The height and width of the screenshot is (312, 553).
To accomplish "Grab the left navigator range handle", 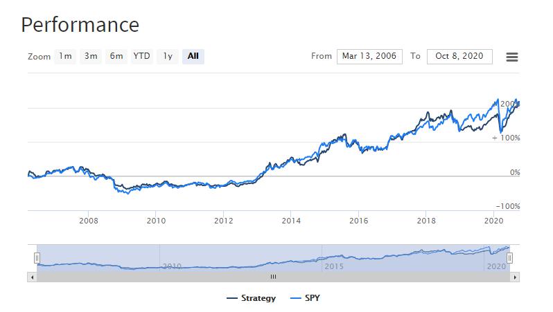I will click(x=37, y=258).
